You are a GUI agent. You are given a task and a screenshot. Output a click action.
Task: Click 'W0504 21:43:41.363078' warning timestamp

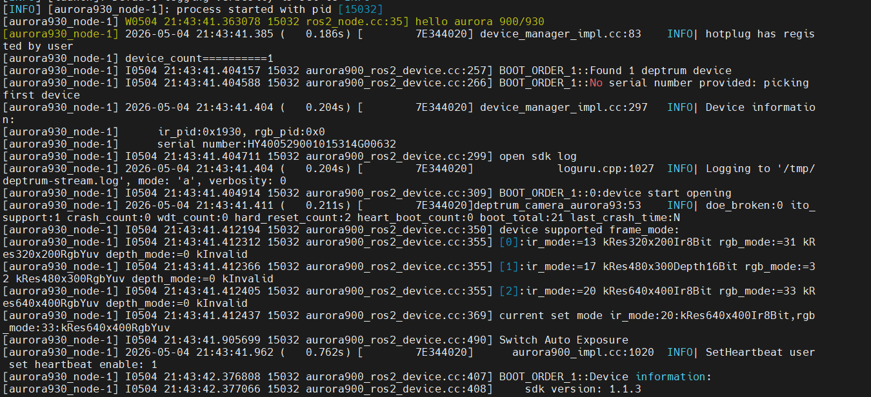pyautogui.click(x=193, y=21)
